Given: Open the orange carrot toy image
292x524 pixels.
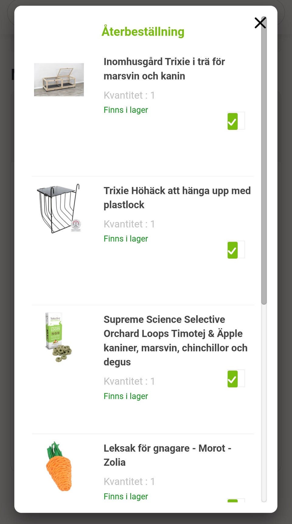Looking at the screenshot, I should pyautogui.click(x=59, y=466).
